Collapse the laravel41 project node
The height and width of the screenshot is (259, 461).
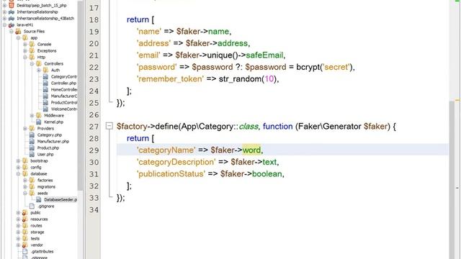[4, 25]
